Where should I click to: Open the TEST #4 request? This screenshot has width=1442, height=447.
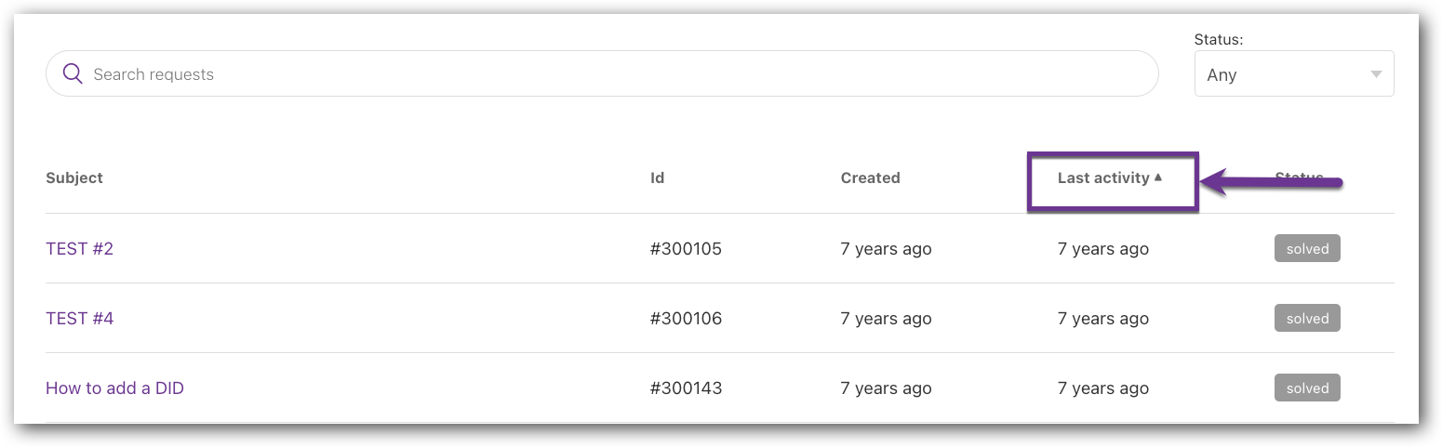[79, 319]
